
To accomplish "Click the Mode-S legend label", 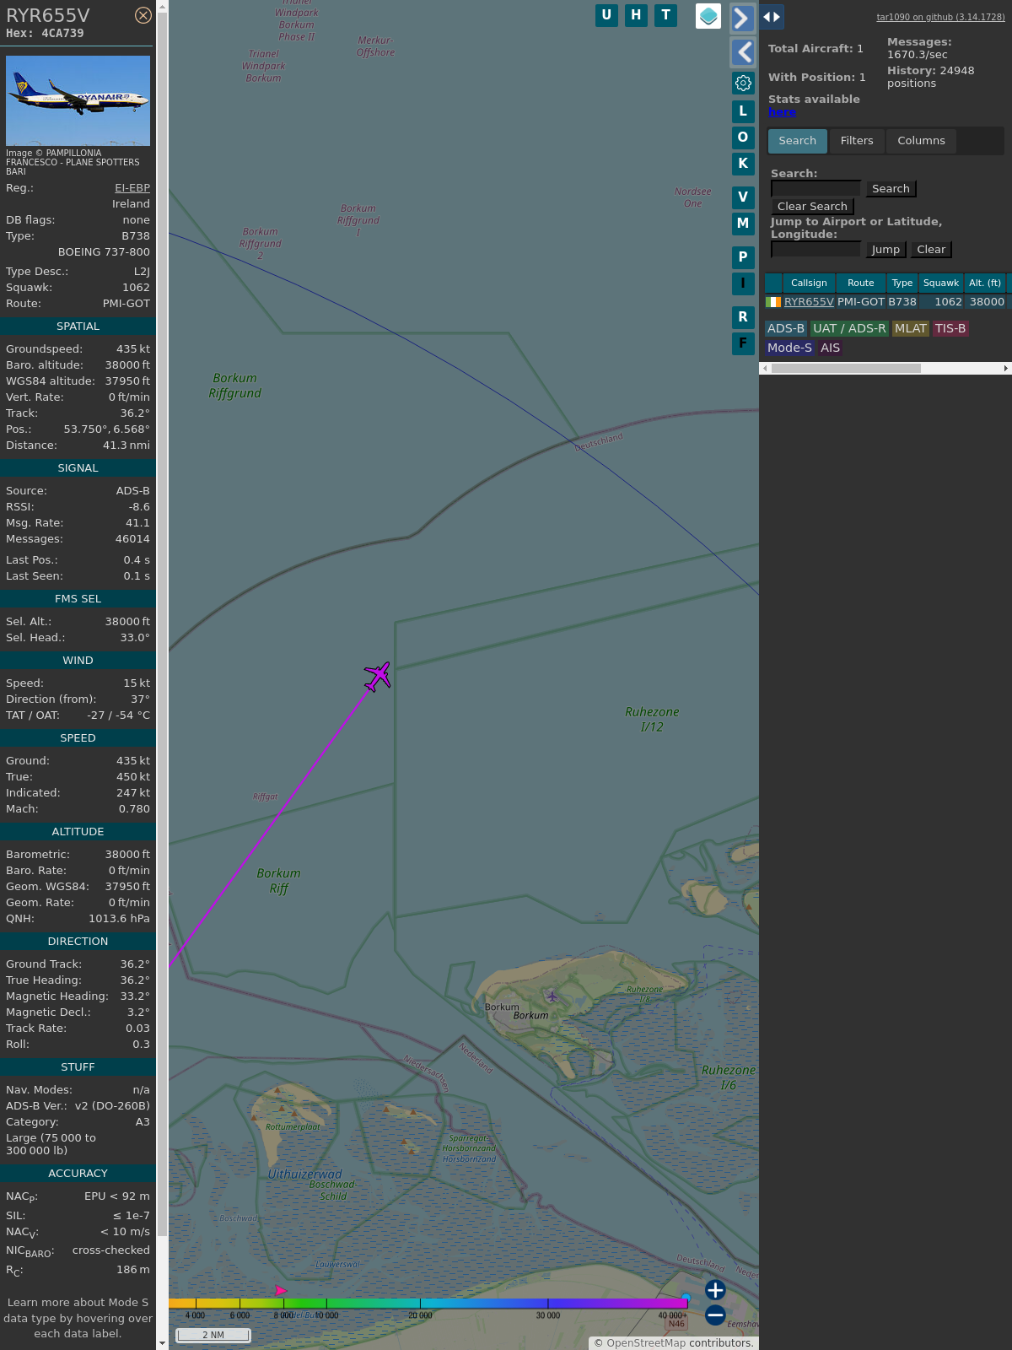I will pyautogui.click(x=789, y=348).
